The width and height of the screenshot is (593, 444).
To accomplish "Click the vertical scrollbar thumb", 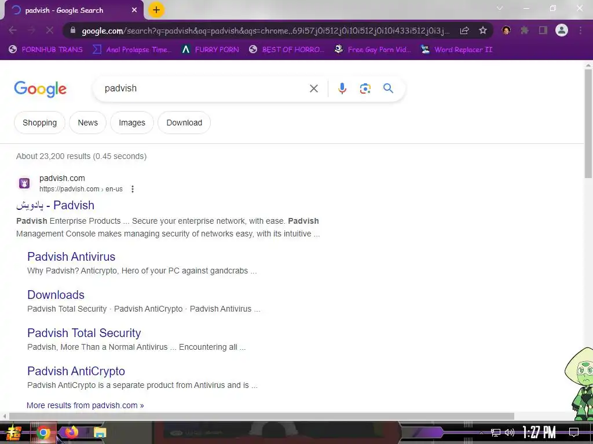I will tap(588, 123).
